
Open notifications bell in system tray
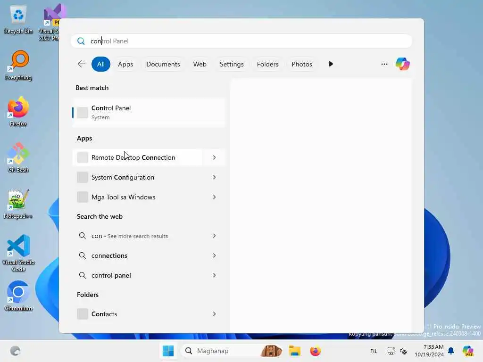click(x=451, y=351)
